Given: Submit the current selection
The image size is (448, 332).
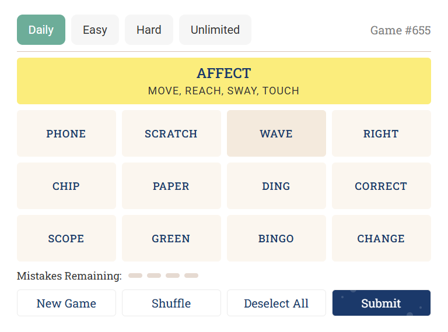Looking at the screenshot, I should tap(381, 303).
